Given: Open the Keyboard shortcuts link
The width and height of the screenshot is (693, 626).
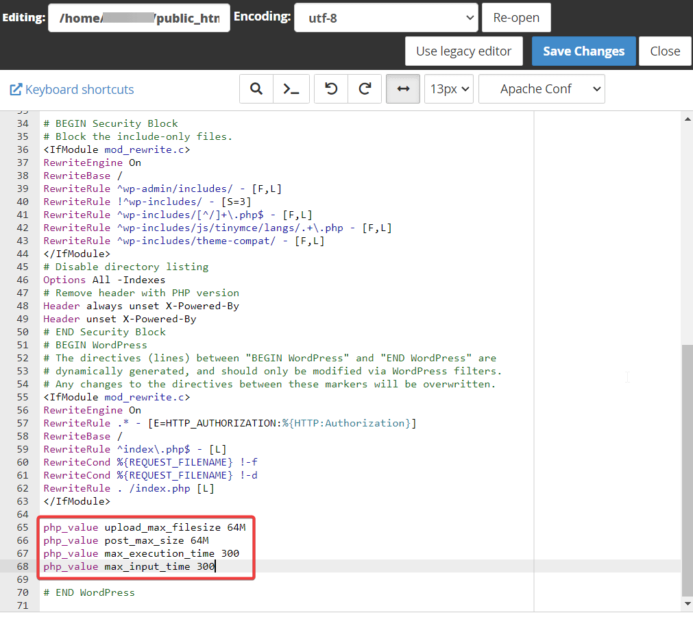Looking at the screenshot, I should (x=80, y=90).
